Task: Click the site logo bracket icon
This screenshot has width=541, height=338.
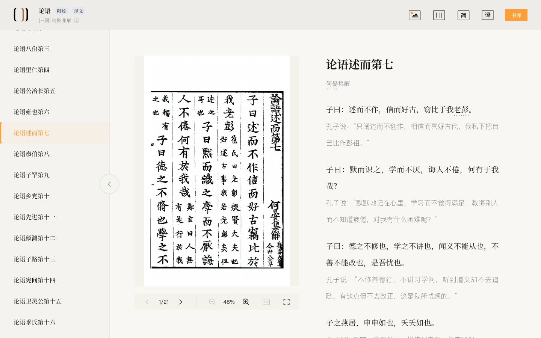Action: (21, 15)
